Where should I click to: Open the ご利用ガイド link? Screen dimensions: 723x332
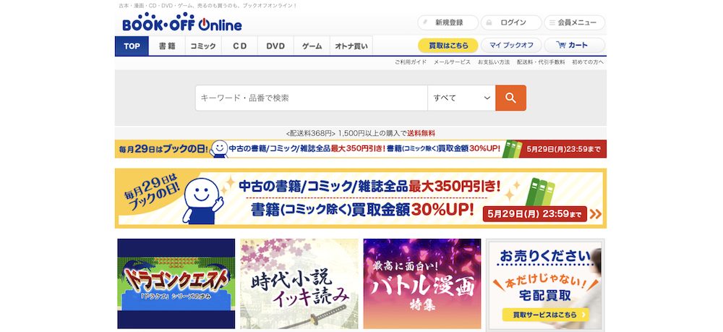[411, 61]
